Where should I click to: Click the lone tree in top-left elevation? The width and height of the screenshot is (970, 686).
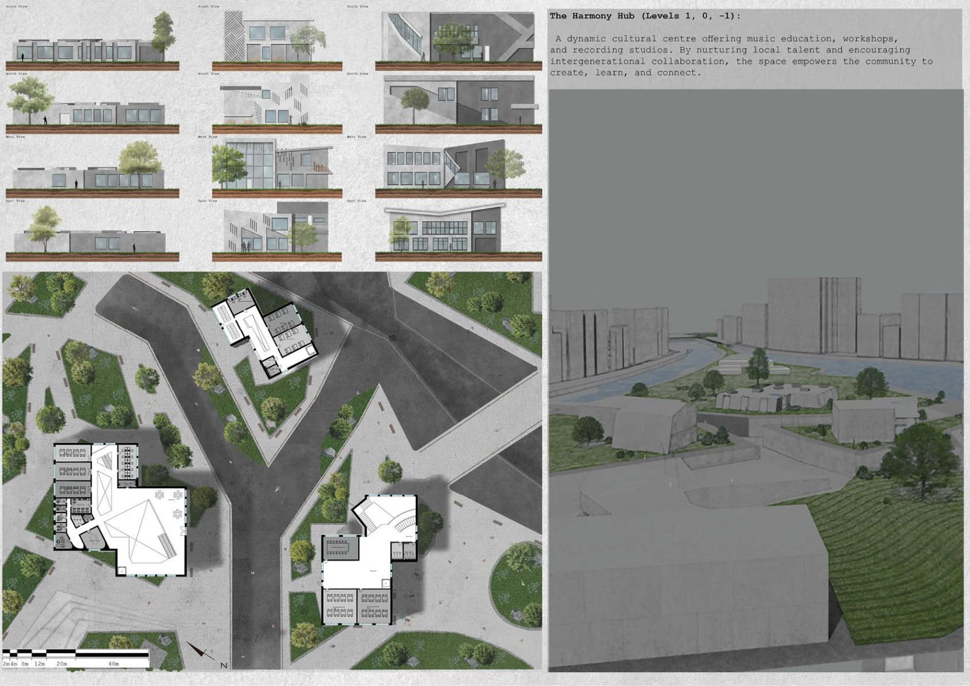(162, 32)
